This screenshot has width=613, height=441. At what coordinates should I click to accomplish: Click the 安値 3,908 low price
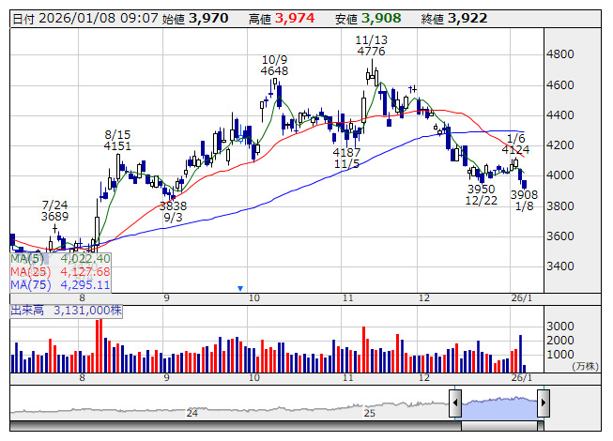[x=368, y=19]
